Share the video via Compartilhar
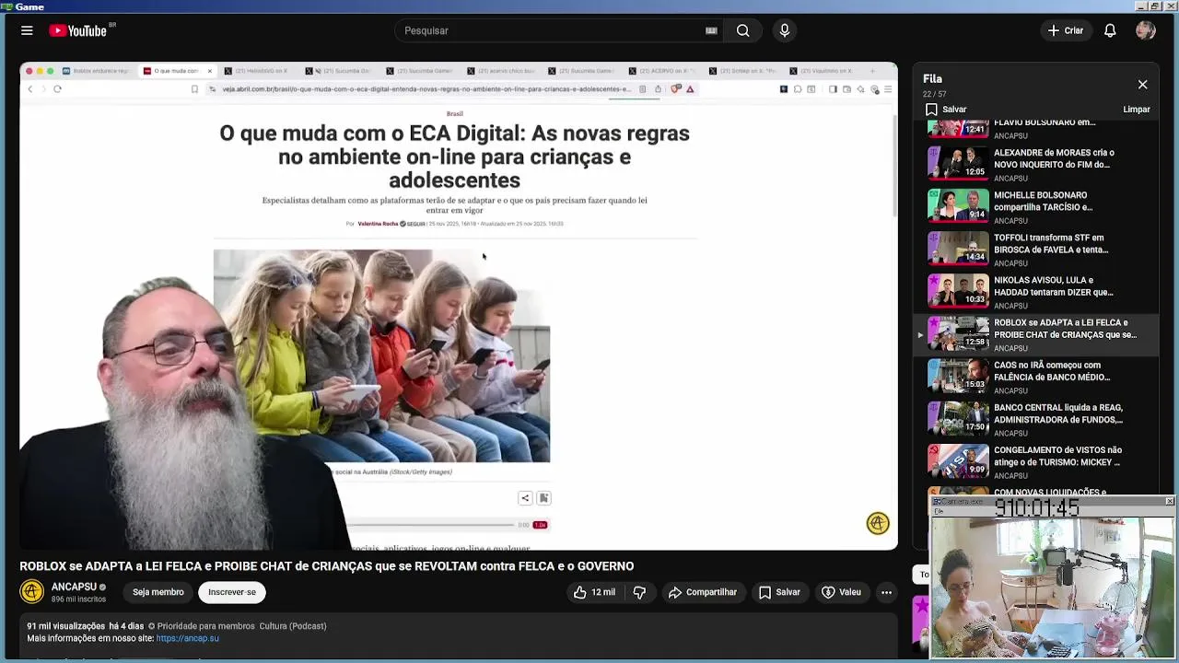Image resolution: width=1179 pixels, height=663 pixels. (703, 592)
